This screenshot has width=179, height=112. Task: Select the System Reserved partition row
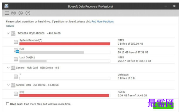coord(88,42)
